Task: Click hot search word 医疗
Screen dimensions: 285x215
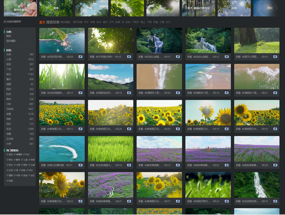Action: point(17,160)
